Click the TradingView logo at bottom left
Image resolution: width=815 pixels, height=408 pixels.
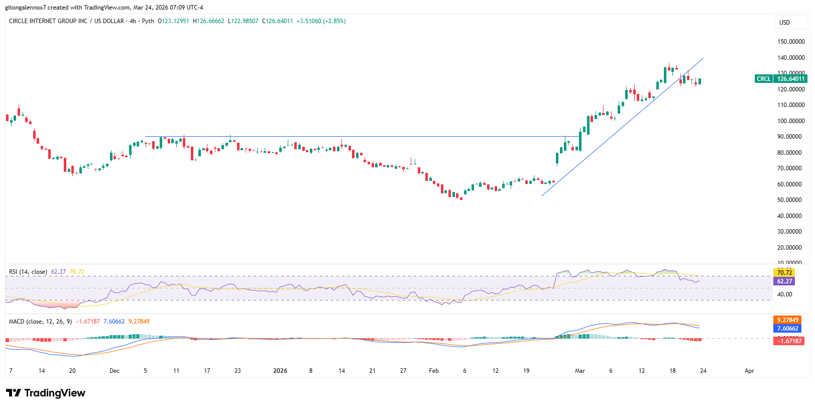(x=46, y=393)
